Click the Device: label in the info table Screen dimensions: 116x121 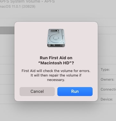(x=107, y=99)
